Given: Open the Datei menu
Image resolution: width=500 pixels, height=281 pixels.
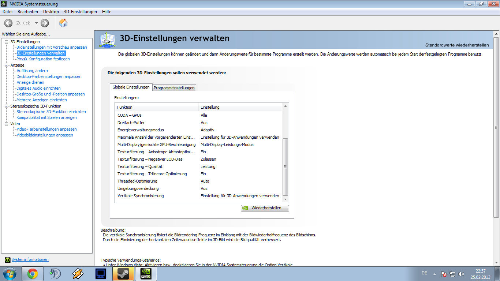Looking at the screenshot, I should (7, 12).
